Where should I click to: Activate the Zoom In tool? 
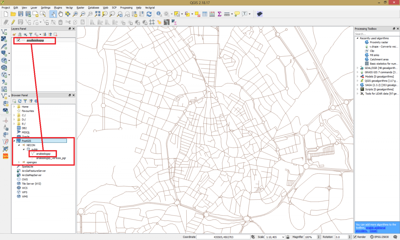tap(75, 14)
